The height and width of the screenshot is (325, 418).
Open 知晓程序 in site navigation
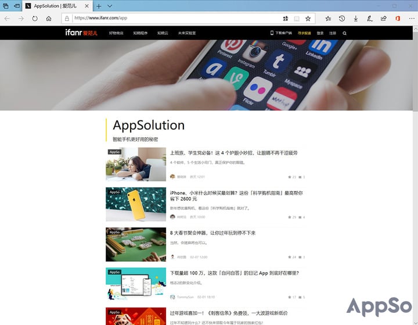[140, 33]
